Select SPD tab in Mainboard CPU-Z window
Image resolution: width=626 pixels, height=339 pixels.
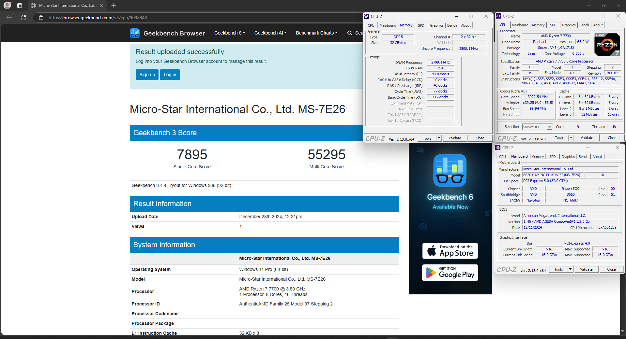(552, 157)
